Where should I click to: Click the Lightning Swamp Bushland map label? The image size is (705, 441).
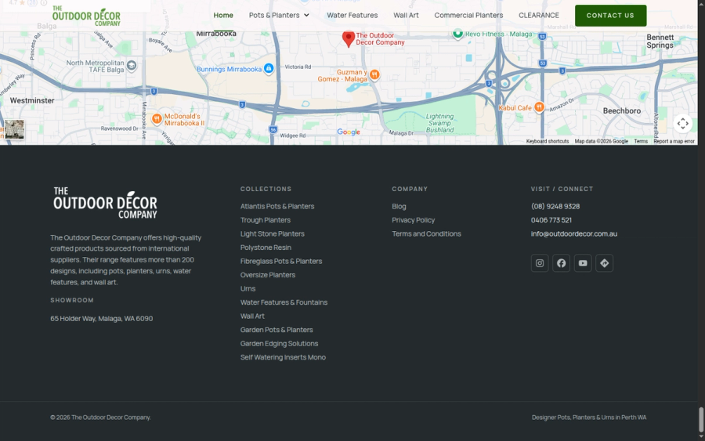pyautogui.click(x=439, y=123)
